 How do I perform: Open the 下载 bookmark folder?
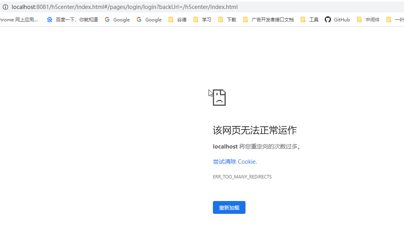[227, 19]
